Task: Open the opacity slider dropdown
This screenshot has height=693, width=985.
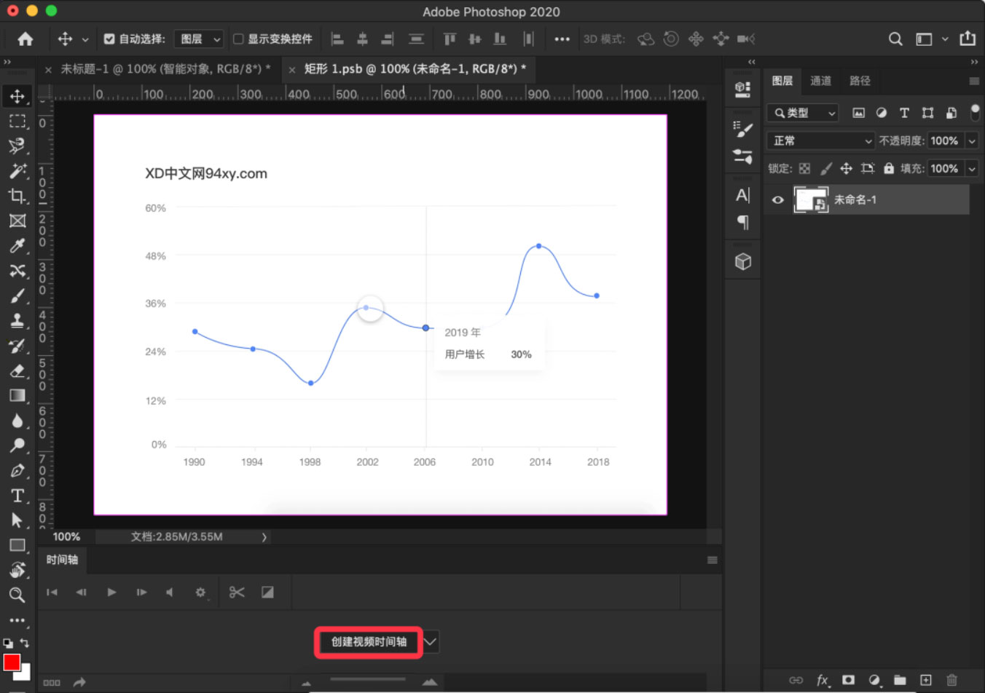Action: pyautogui.click(x=972, y=140)
